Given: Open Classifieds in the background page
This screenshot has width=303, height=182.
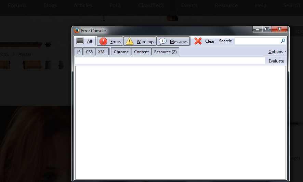Looking at the screenshot, I should click(151, 5).
